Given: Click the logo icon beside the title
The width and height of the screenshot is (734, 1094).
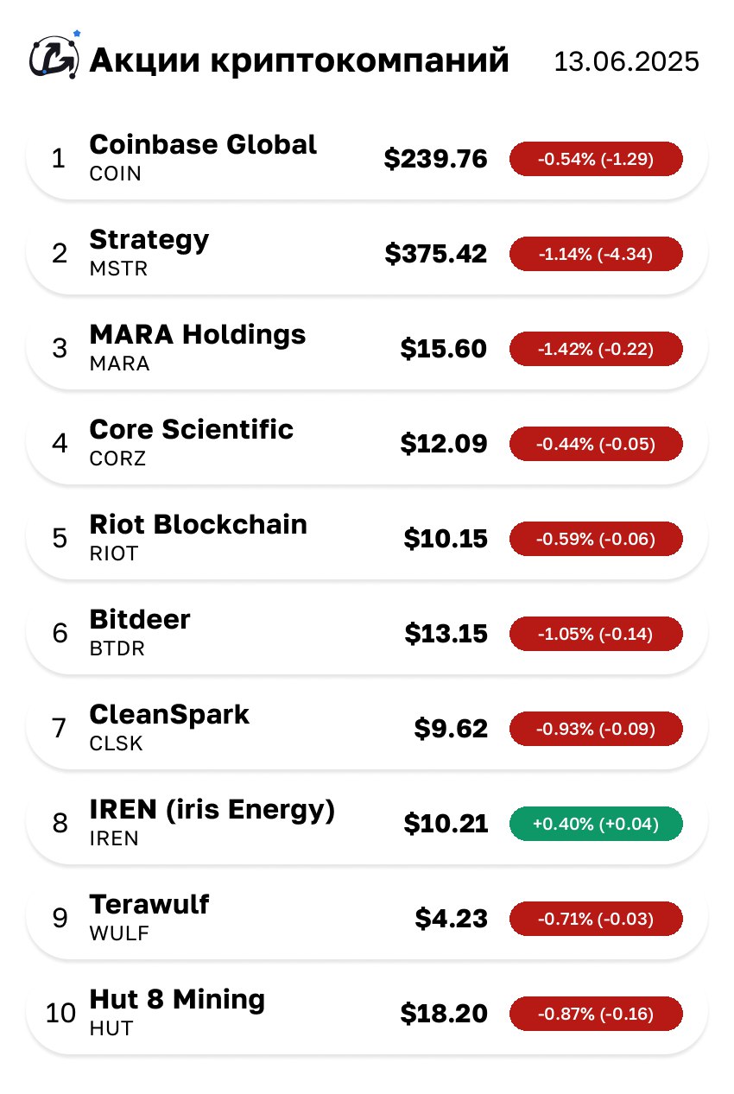Looking at the screenshot, I should click(x=54, y=57).
